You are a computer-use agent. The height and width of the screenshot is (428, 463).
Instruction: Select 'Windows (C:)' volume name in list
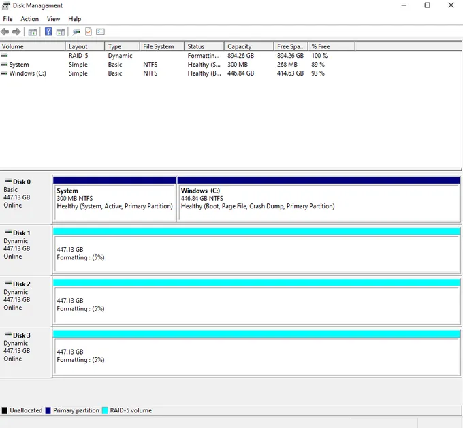pos(27,73)
